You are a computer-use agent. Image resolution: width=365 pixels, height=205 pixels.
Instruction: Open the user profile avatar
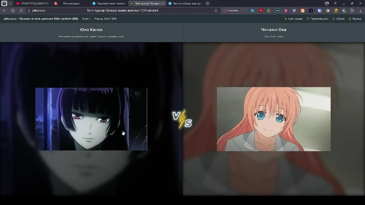[x=327, y=3]
